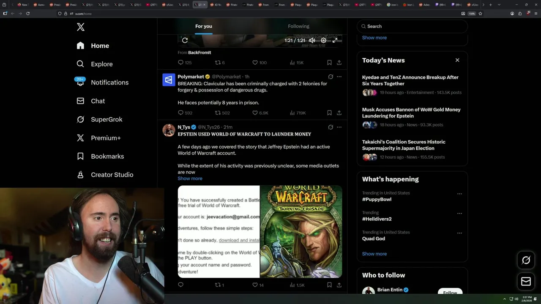Share the N_Tys post
Screen dimensions: 541x304
click(x=339, y=285)
